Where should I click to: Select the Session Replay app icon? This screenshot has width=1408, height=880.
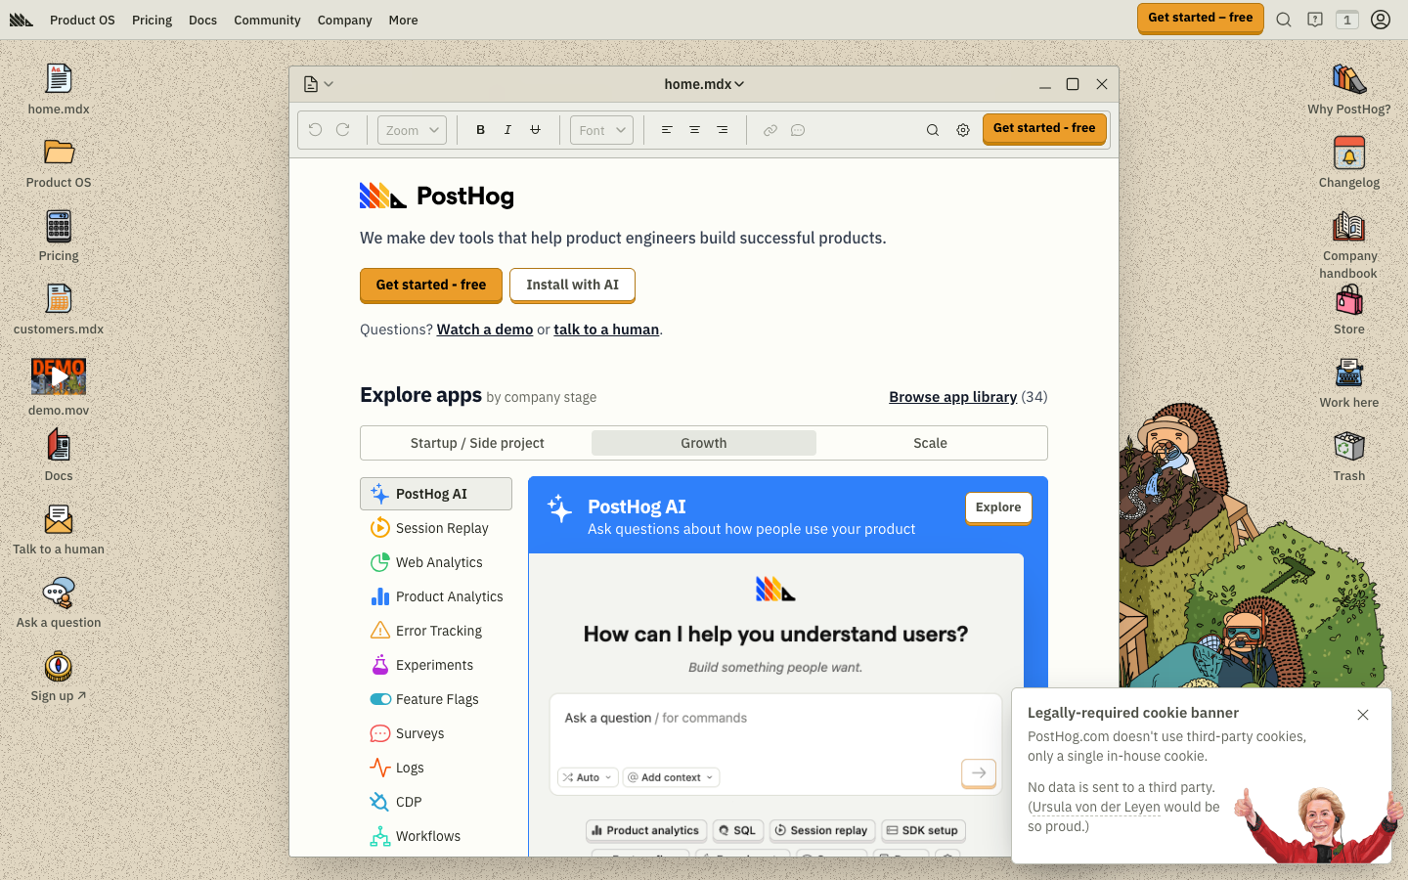tap(380, 528)
